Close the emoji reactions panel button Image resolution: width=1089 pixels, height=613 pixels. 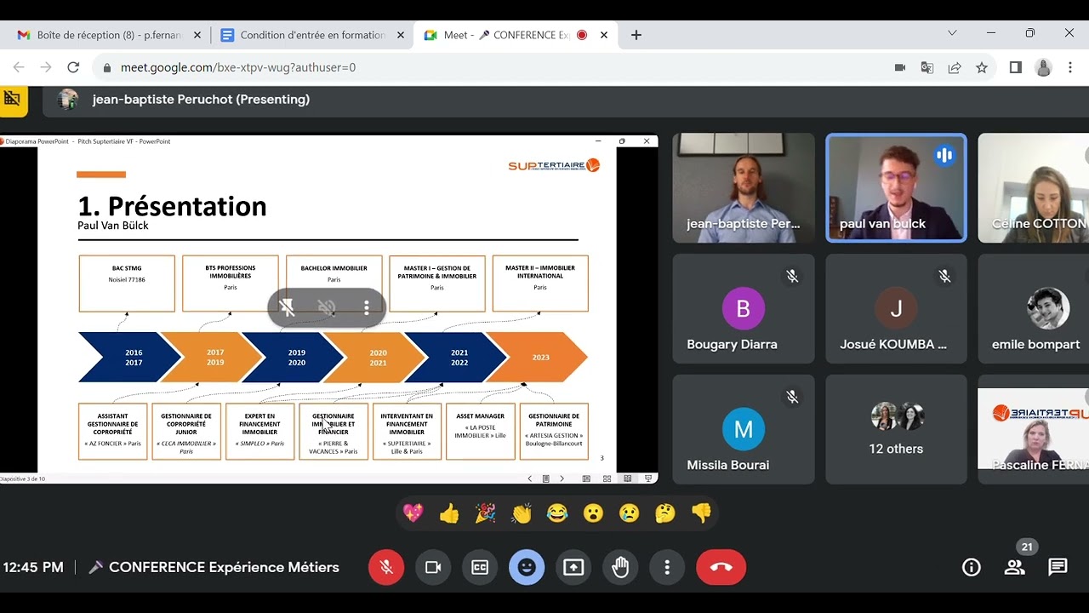point(527,567)
